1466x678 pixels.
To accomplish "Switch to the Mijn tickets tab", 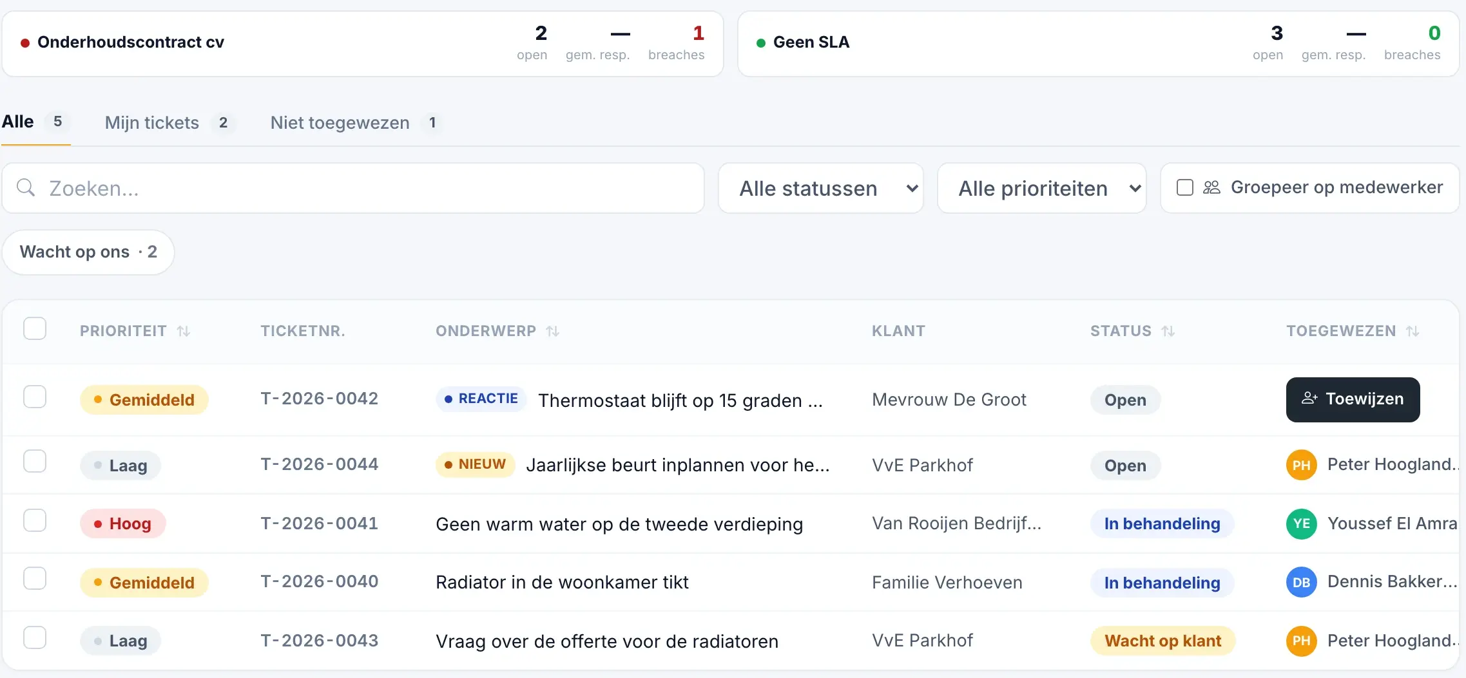I will click(x=170, y=122).
